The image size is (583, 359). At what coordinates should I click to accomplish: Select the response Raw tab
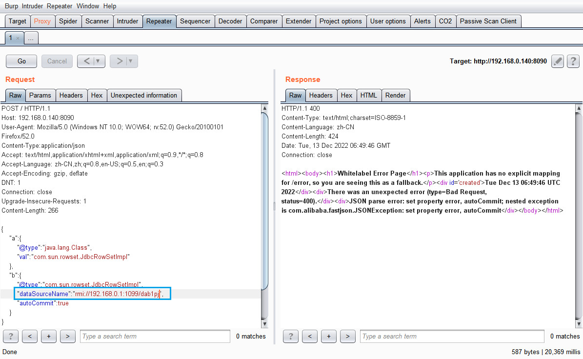pos(295,96)
